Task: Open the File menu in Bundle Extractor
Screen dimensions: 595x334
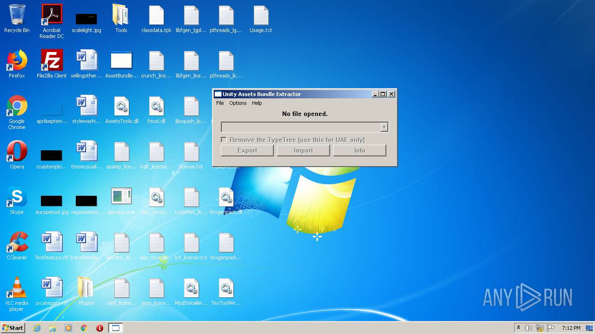Action: (220, 103)
